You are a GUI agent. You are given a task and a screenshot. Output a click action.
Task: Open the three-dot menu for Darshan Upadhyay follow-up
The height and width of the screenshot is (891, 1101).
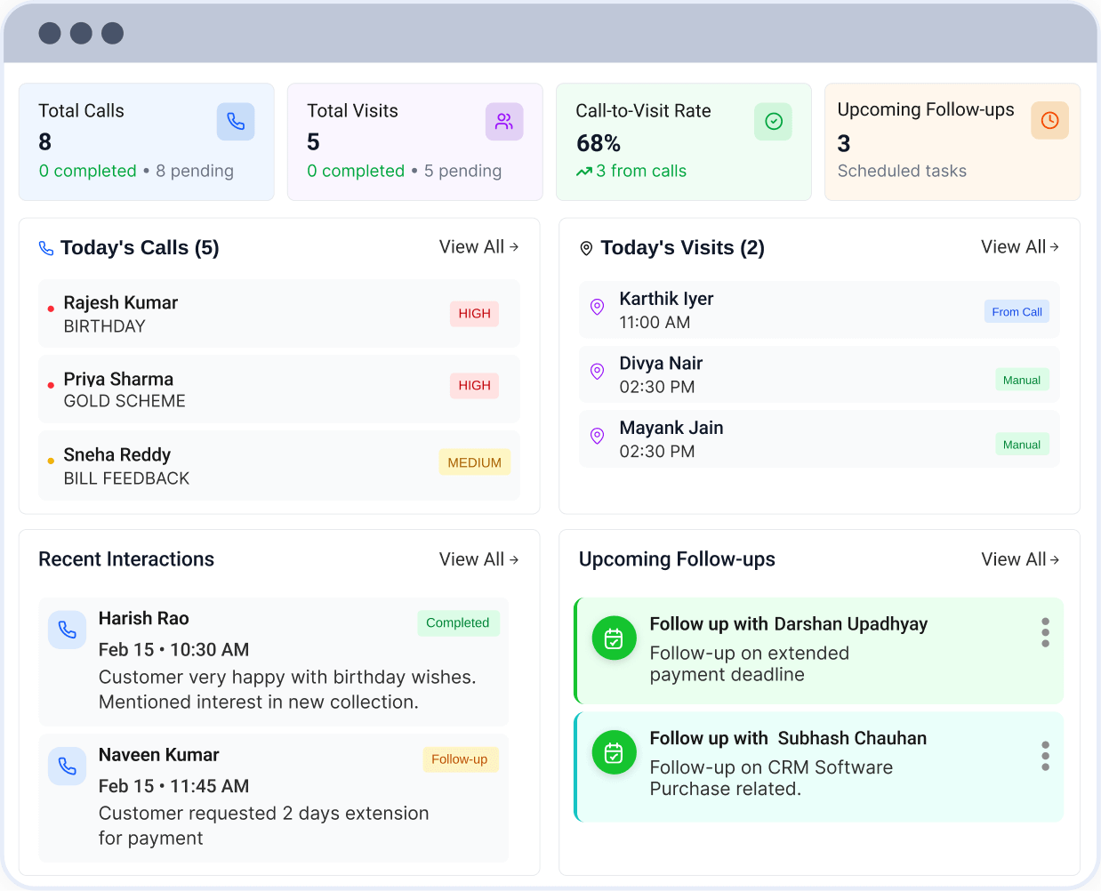pos(1045,632)
